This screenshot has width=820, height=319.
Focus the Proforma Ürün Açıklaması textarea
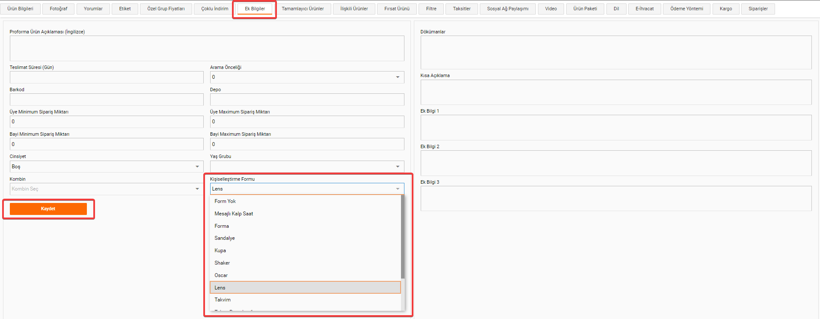coord(207,48)
